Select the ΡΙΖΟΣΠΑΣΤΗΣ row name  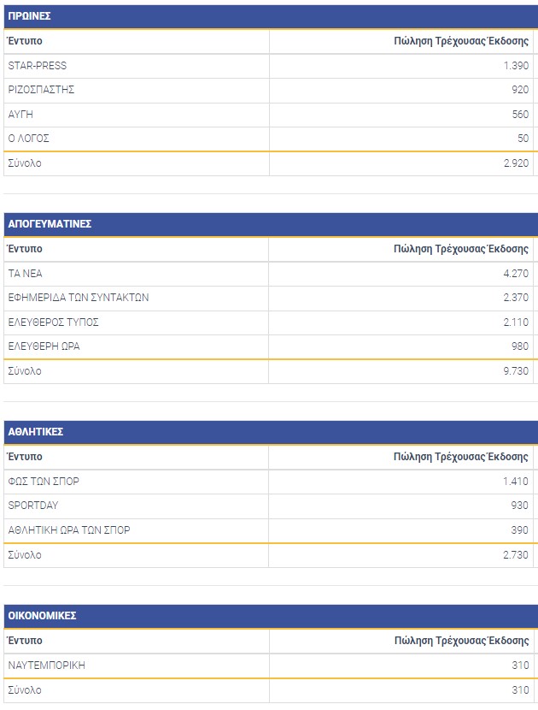coord(42,90)
